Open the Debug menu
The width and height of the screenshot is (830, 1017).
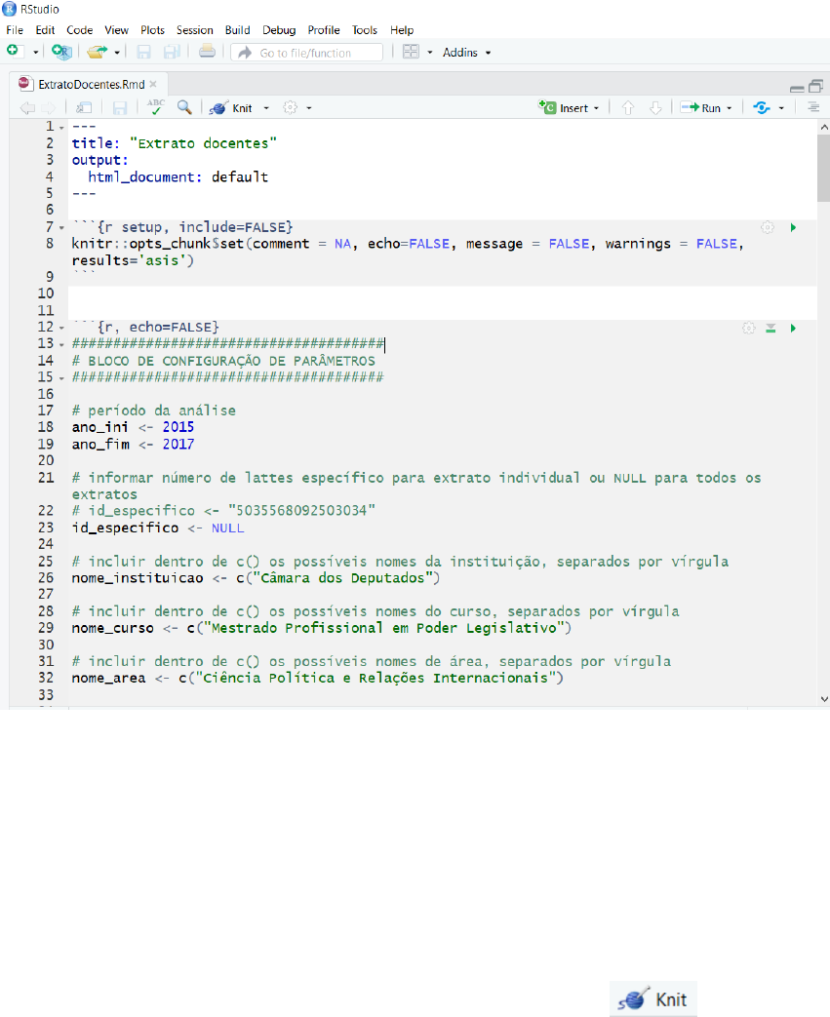(279, 30)
